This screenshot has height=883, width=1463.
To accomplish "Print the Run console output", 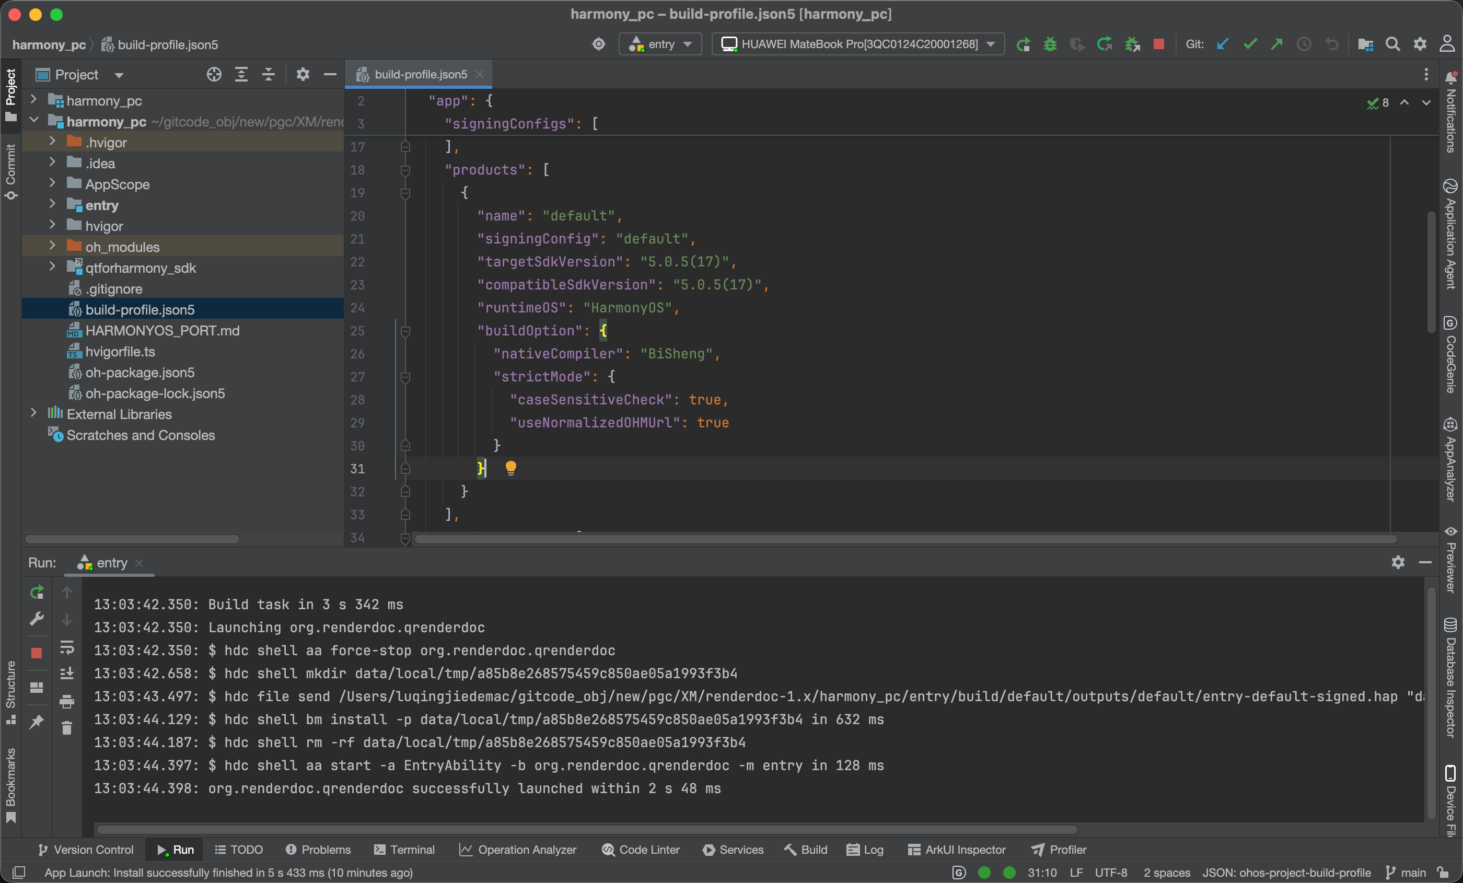I will (67, 701).
